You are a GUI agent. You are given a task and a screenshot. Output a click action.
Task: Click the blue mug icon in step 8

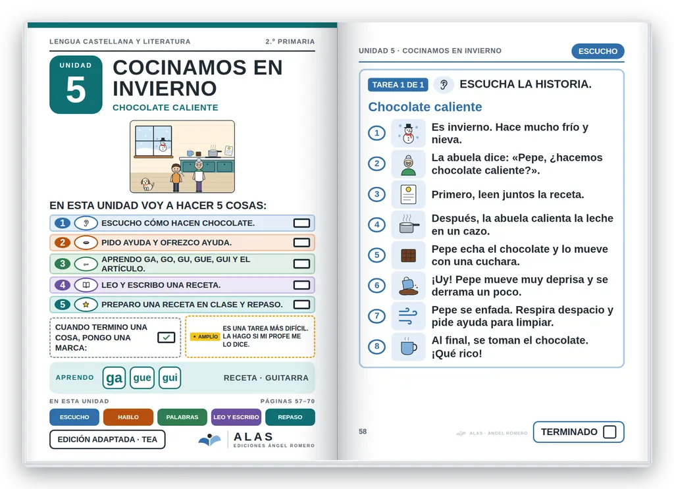(x=408, y=346)
